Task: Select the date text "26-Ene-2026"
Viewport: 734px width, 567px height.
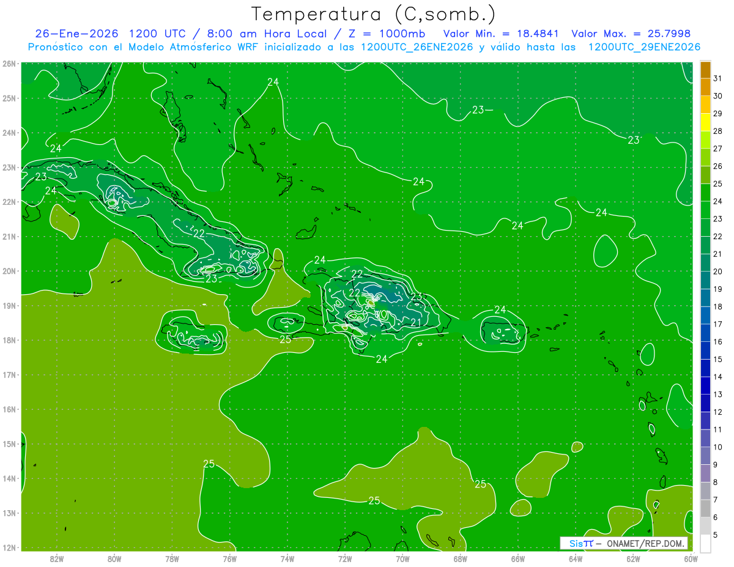Action: [77, 34]
